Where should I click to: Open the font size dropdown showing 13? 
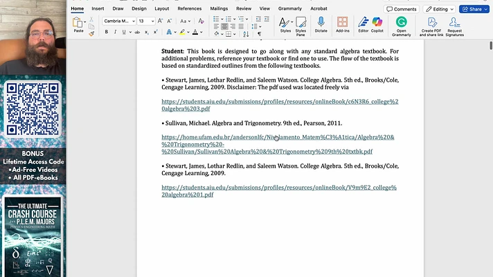pyautogui.click(x=152, y=21)
